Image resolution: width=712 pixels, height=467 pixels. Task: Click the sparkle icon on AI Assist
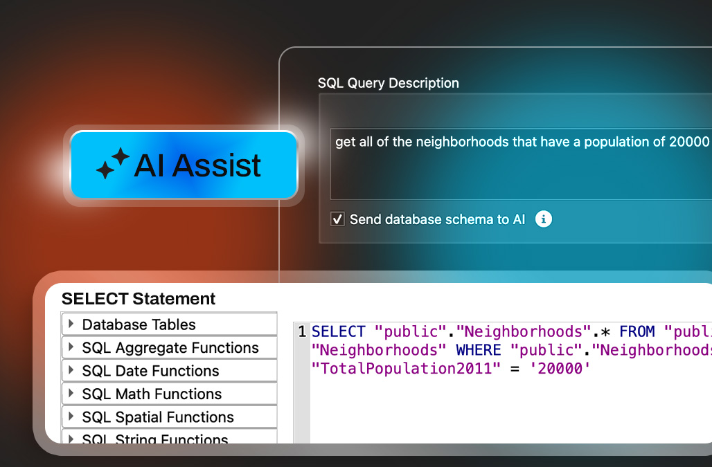[x=113, y=163]
